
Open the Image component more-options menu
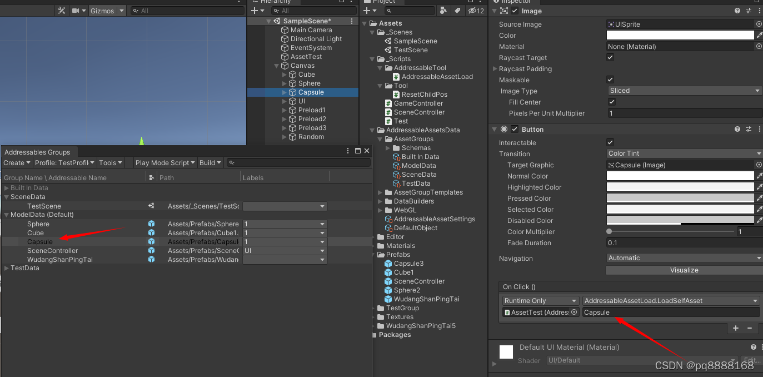[759, 11]
